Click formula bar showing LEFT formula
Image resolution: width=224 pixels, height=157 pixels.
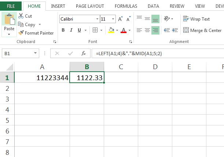(158, 53)
